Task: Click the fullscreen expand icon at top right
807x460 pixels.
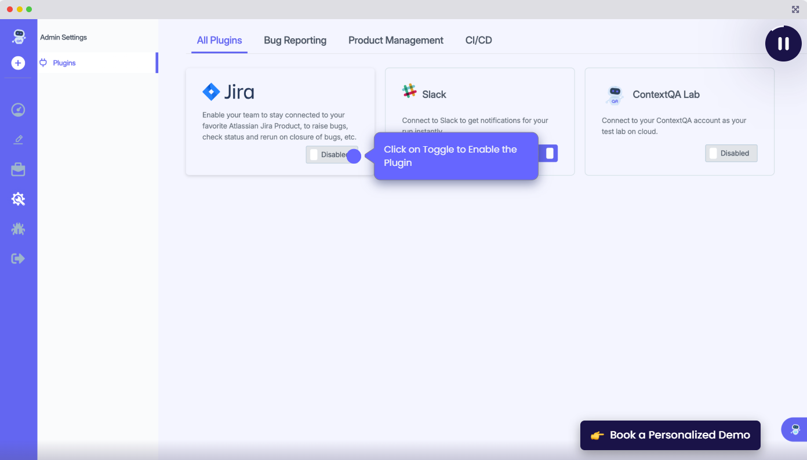Action: pos(795,9)
